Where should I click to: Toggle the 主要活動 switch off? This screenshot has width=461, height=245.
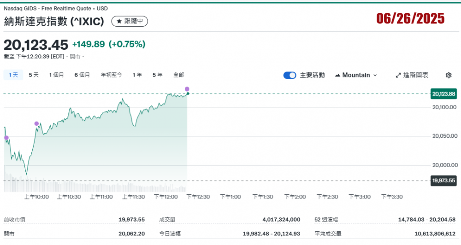coord(290,75)
